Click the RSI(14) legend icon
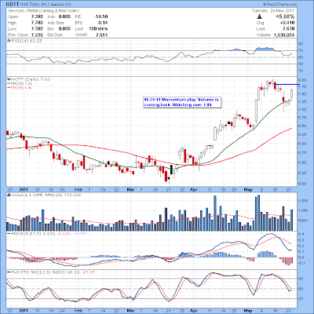The height and width of the screenshot is (314, 314). click(x=9, y=41)
